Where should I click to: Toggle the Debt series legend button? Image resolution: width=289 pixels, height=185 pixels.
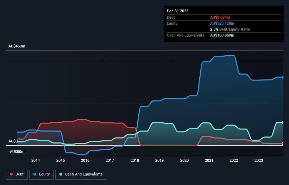(17, 174)
